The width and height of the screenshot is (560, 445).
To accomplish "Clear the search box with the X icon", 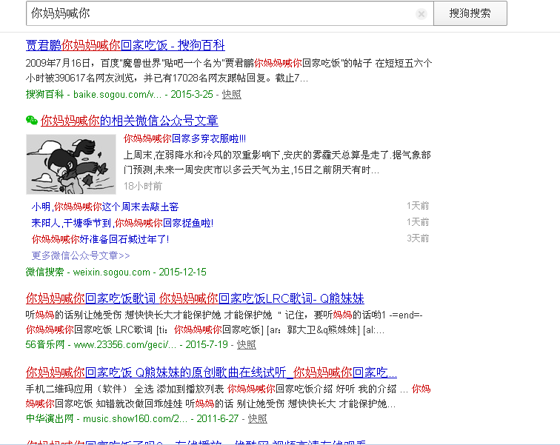I will pyautogui.click(x=421, y=14).
